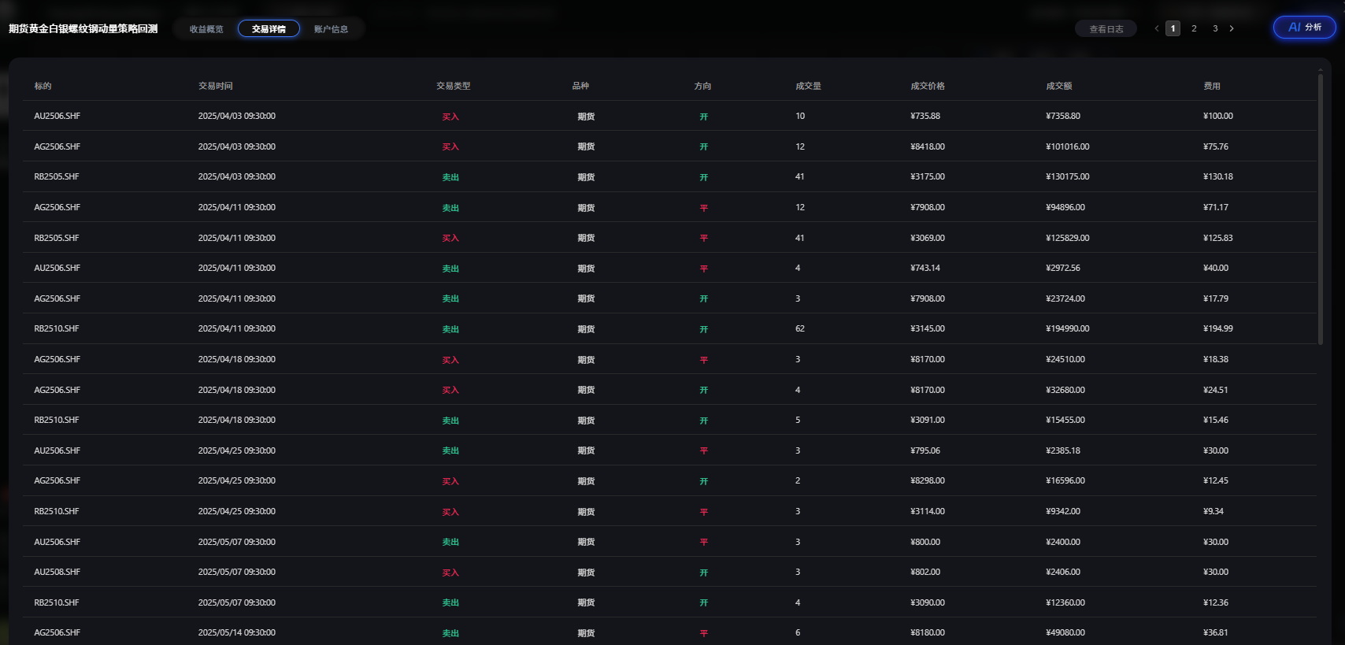This screenshot has height=645, width=1345.
Task: Click the price ¥3091.00
Action: click(928, 420)
